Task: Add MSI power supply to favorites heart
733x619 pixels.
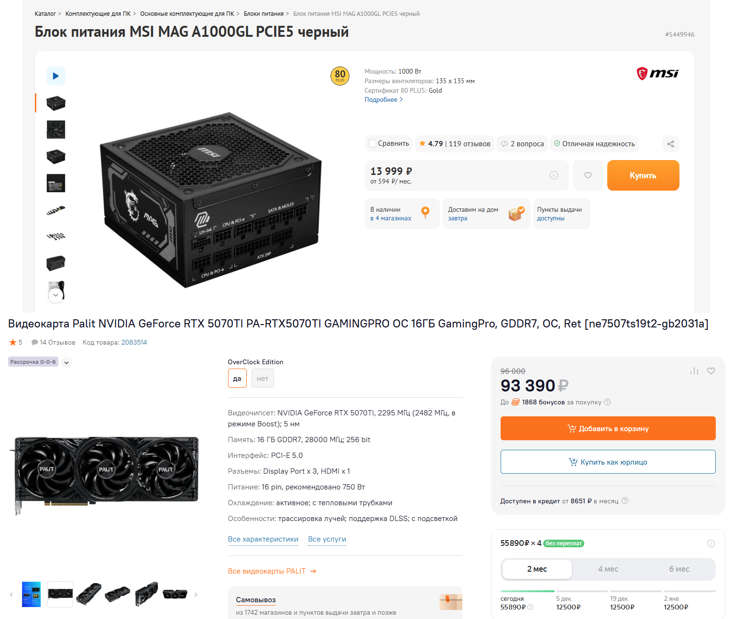Action: click(588, 175)
